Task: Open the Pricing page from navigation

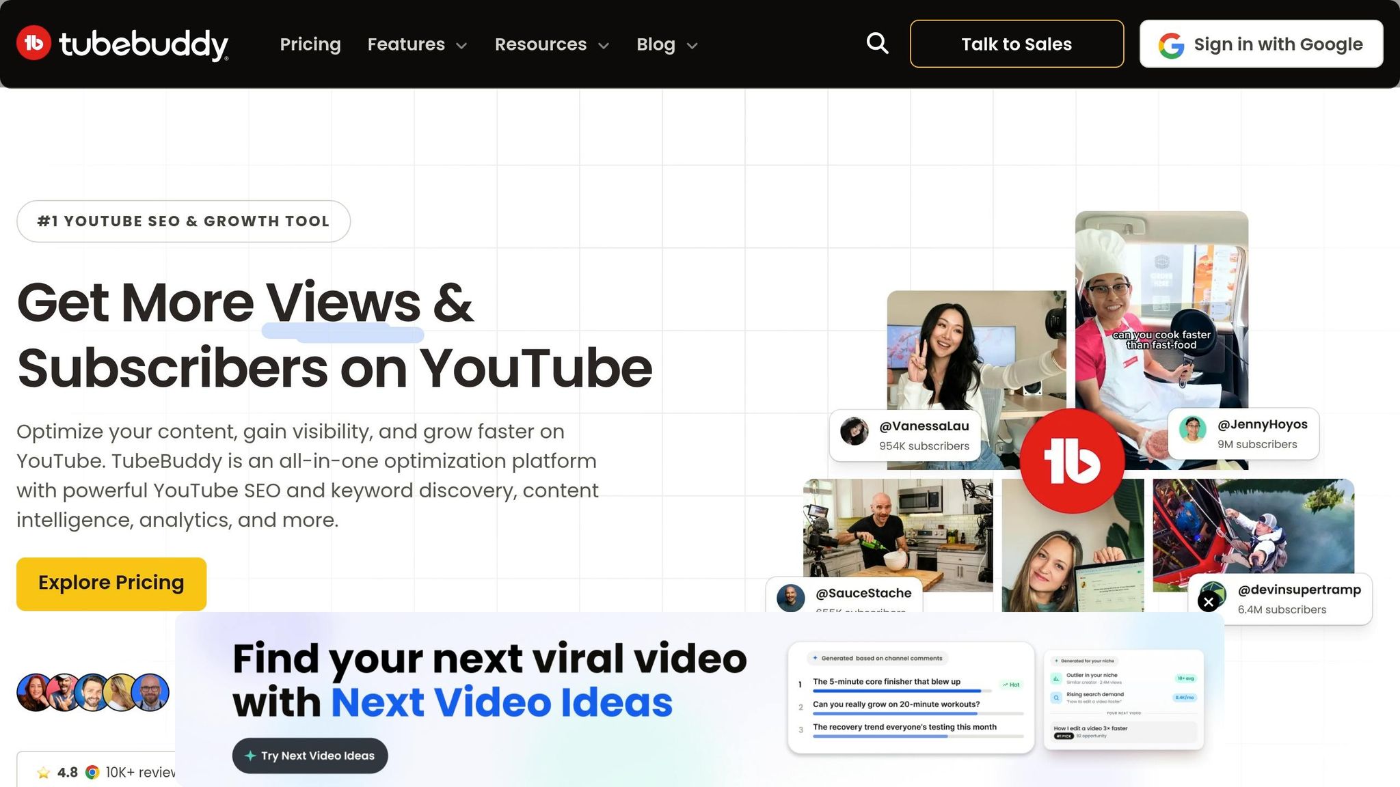Action: pos(310,44)
